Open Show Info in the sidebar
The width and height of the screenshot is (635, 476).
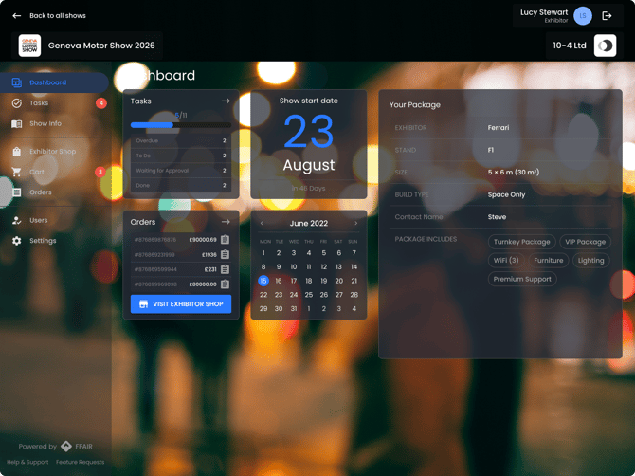[x=45, y=124]
